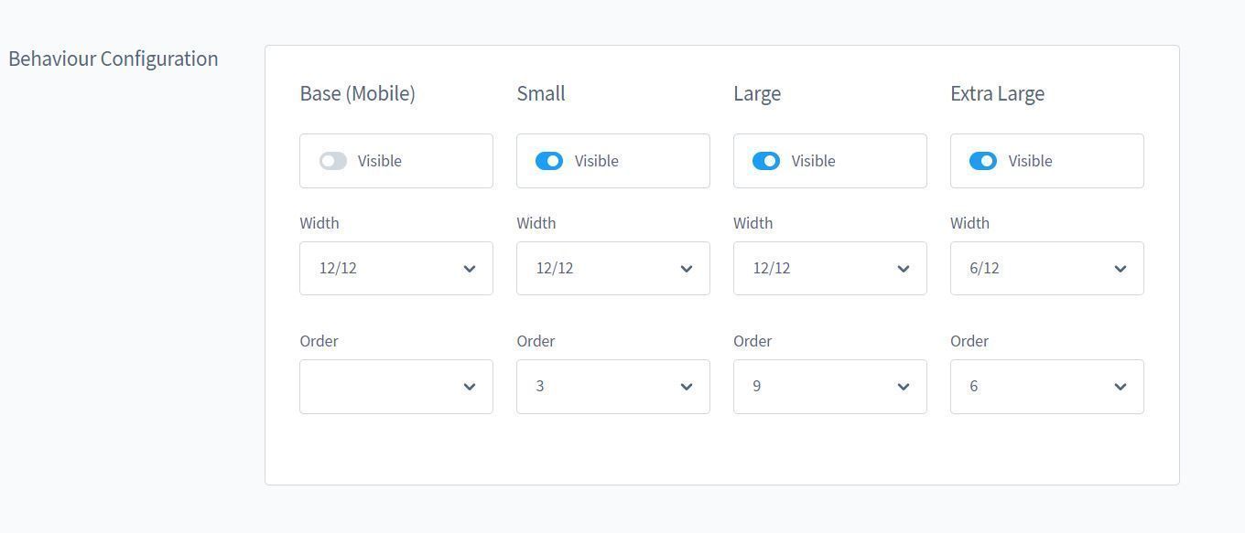Click chevron arrow in Small Width select

[687, 269]
